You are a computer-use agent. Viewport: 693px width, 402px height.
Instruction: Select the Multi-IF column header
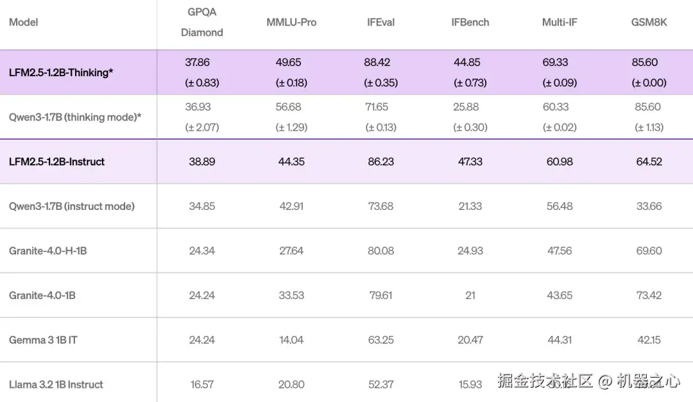click(x=560, y=22)
